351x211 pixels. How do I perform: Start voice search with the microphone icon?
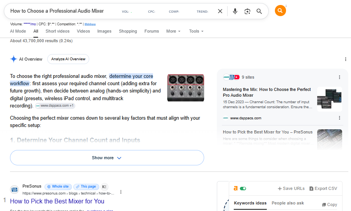click(x=235, y=11)
